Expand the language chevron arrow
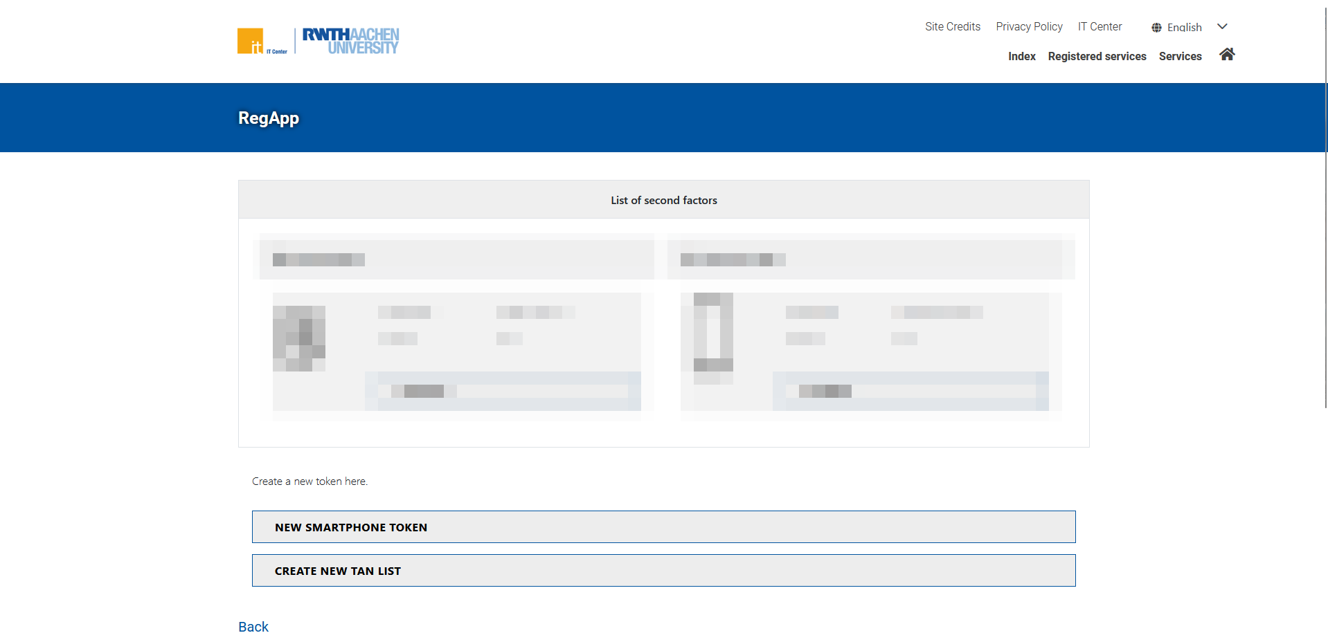Image resolution: width=1328 pixels, height=633 pixels. click(x=1222, y=27)
